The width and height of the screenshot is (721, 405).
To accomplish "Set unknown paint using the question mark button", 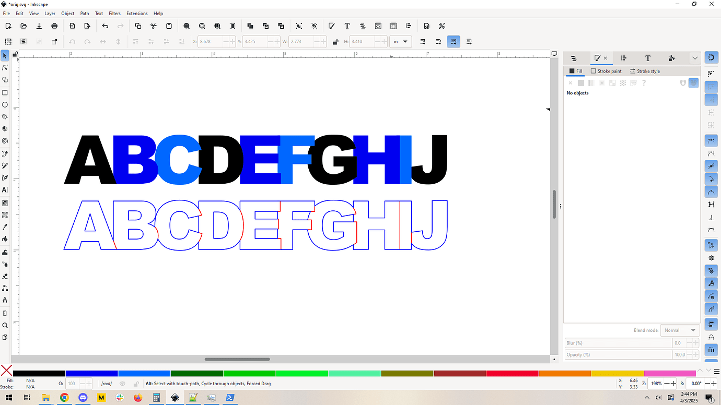I will [x=644, y=82].
